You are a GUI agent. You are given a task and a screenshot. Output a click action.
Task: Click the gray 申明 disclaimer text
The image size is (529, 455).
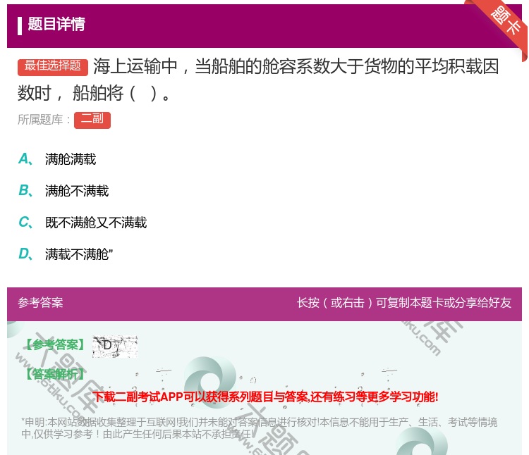pyautogui.click(x=259, y=428)
